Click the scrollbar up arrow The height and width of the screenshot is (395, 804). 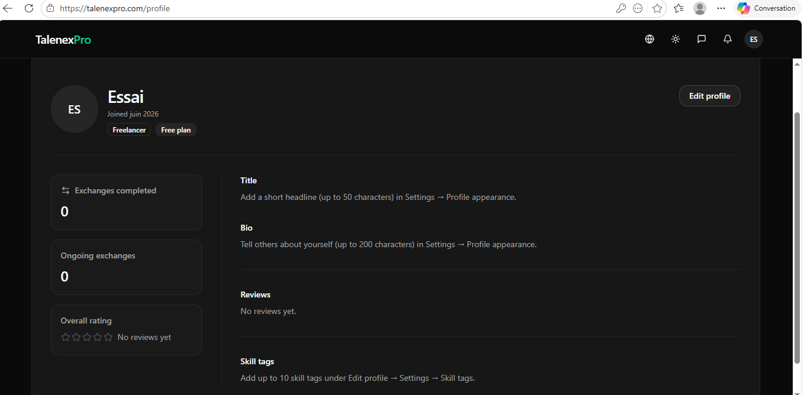(797, 63)
